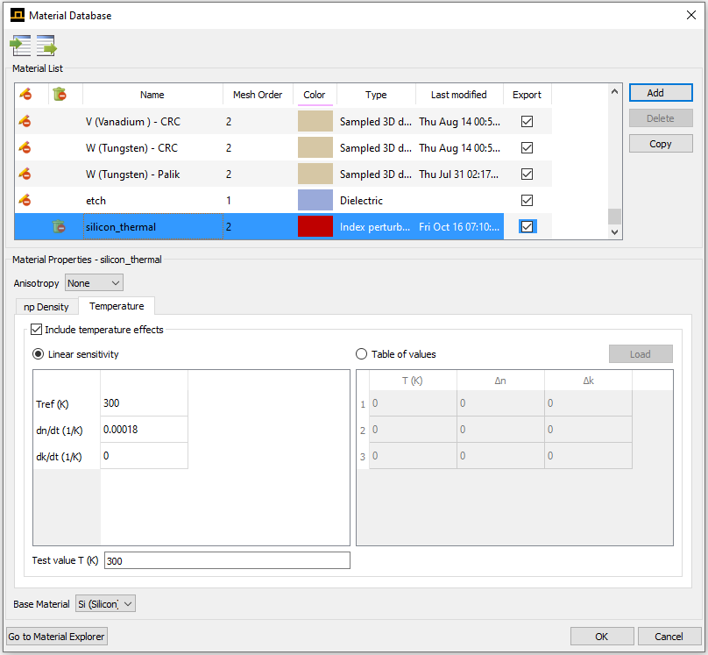This screenshot has height=655, width=708.
Task: Click the trash can column header icon
Action: 60,94
